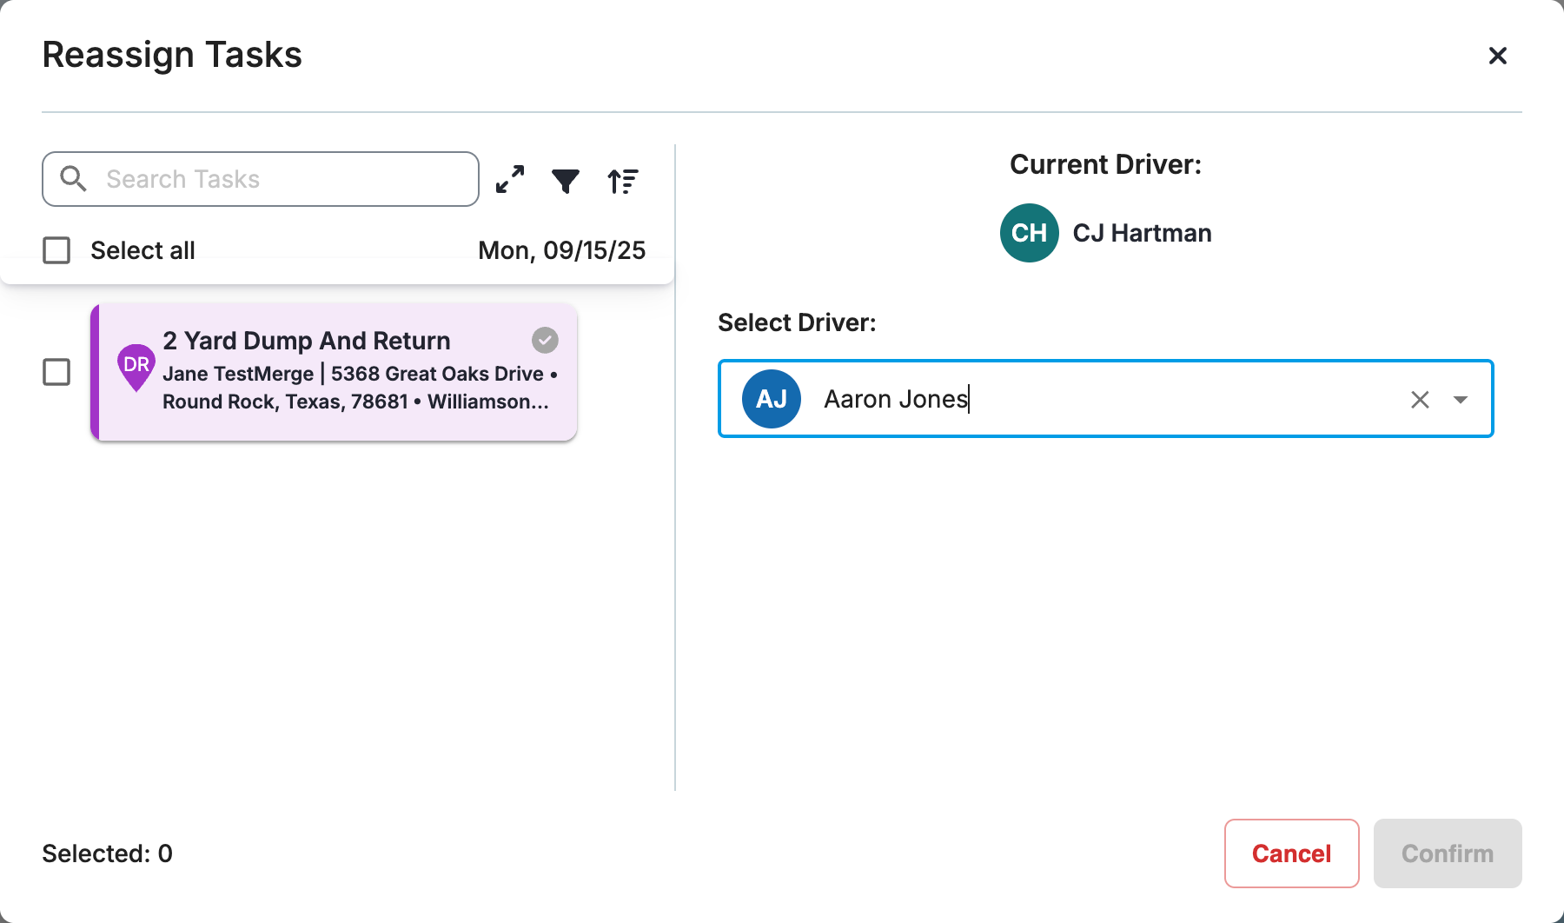Open the filter tasks icon
Image resolution: width=1564 pixels, height=923 pixels.
click(566, 179)
